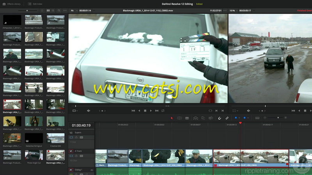Open source viewer overlay mode dropdown
Screen dimensions: 312x175
tap(75, 111)
